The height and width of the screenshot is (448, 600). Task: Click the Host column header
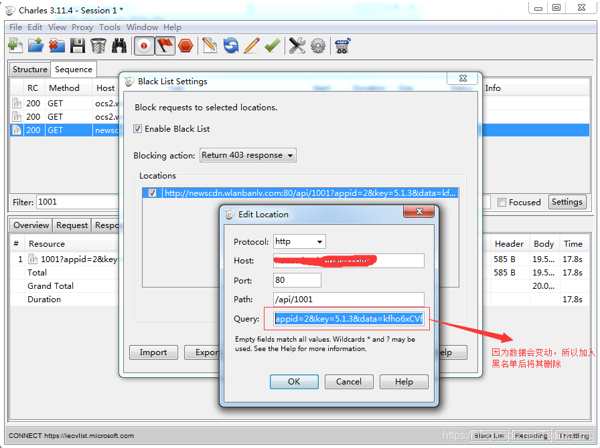pyautogui.click(x=106, y=88)
